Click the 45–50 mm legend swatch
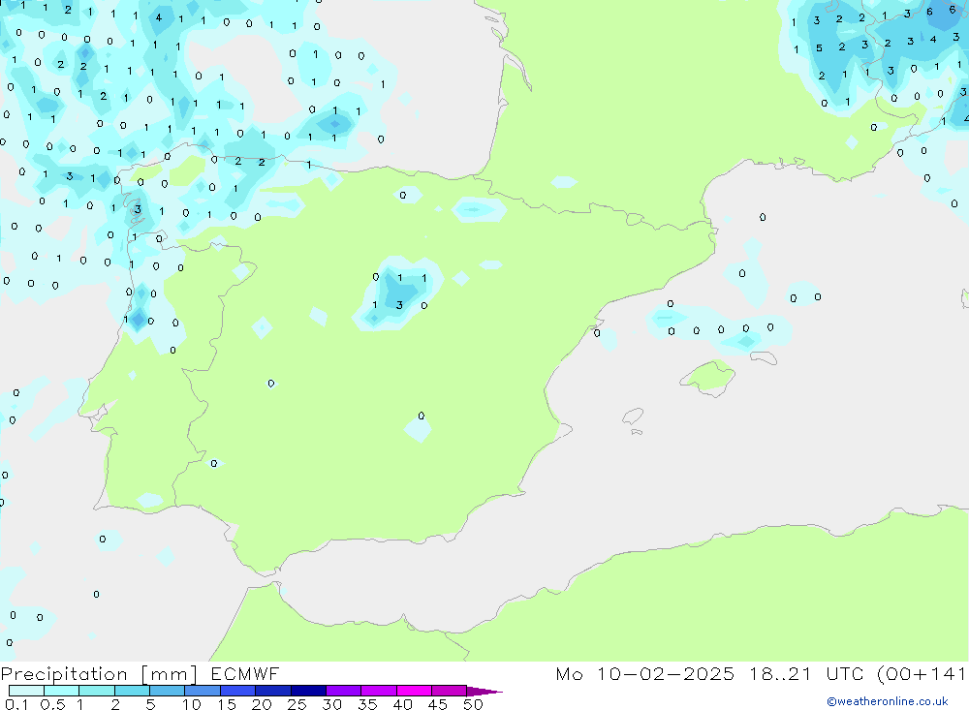969x710 pixels. [x=449, y=691]
